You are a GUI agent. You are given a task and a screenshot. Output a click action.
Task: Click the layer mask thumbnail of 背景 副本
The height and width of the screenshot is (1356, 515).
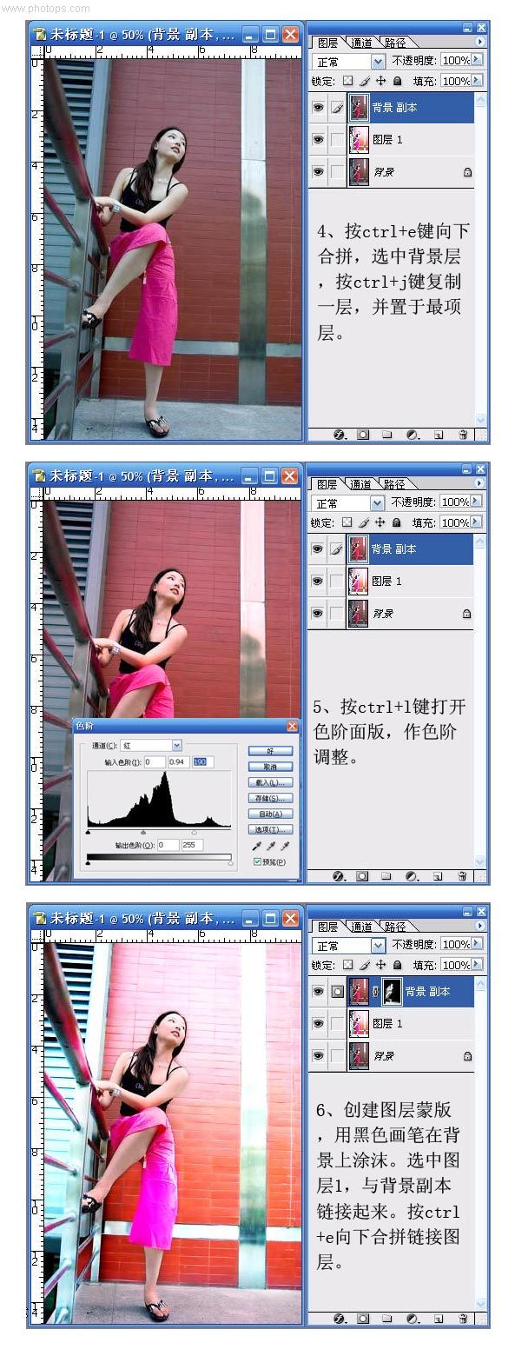tap(392, 991)
